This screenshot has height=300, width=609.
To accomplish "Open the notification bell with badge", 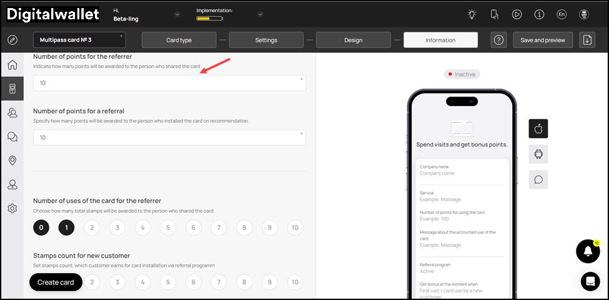I will click(587, 251).
